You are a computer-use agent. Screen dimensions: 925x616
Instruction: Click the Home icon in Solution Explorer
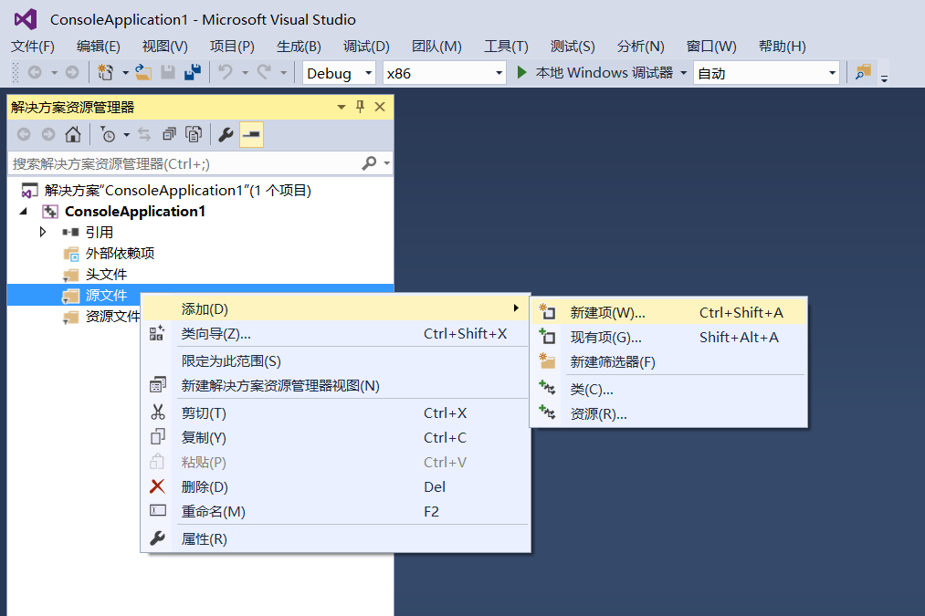(x=73, y=133)
